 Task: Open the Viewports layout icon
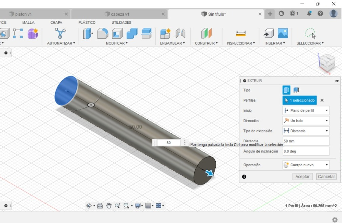[x=158, y=205]
